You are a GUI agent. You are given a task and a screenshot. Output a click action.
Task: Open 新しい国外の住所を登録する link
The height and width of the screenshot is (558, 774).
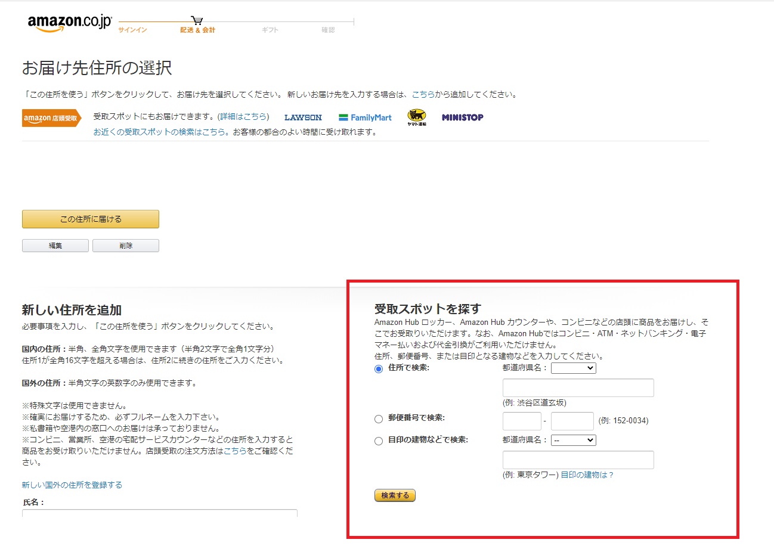(72, 485)
